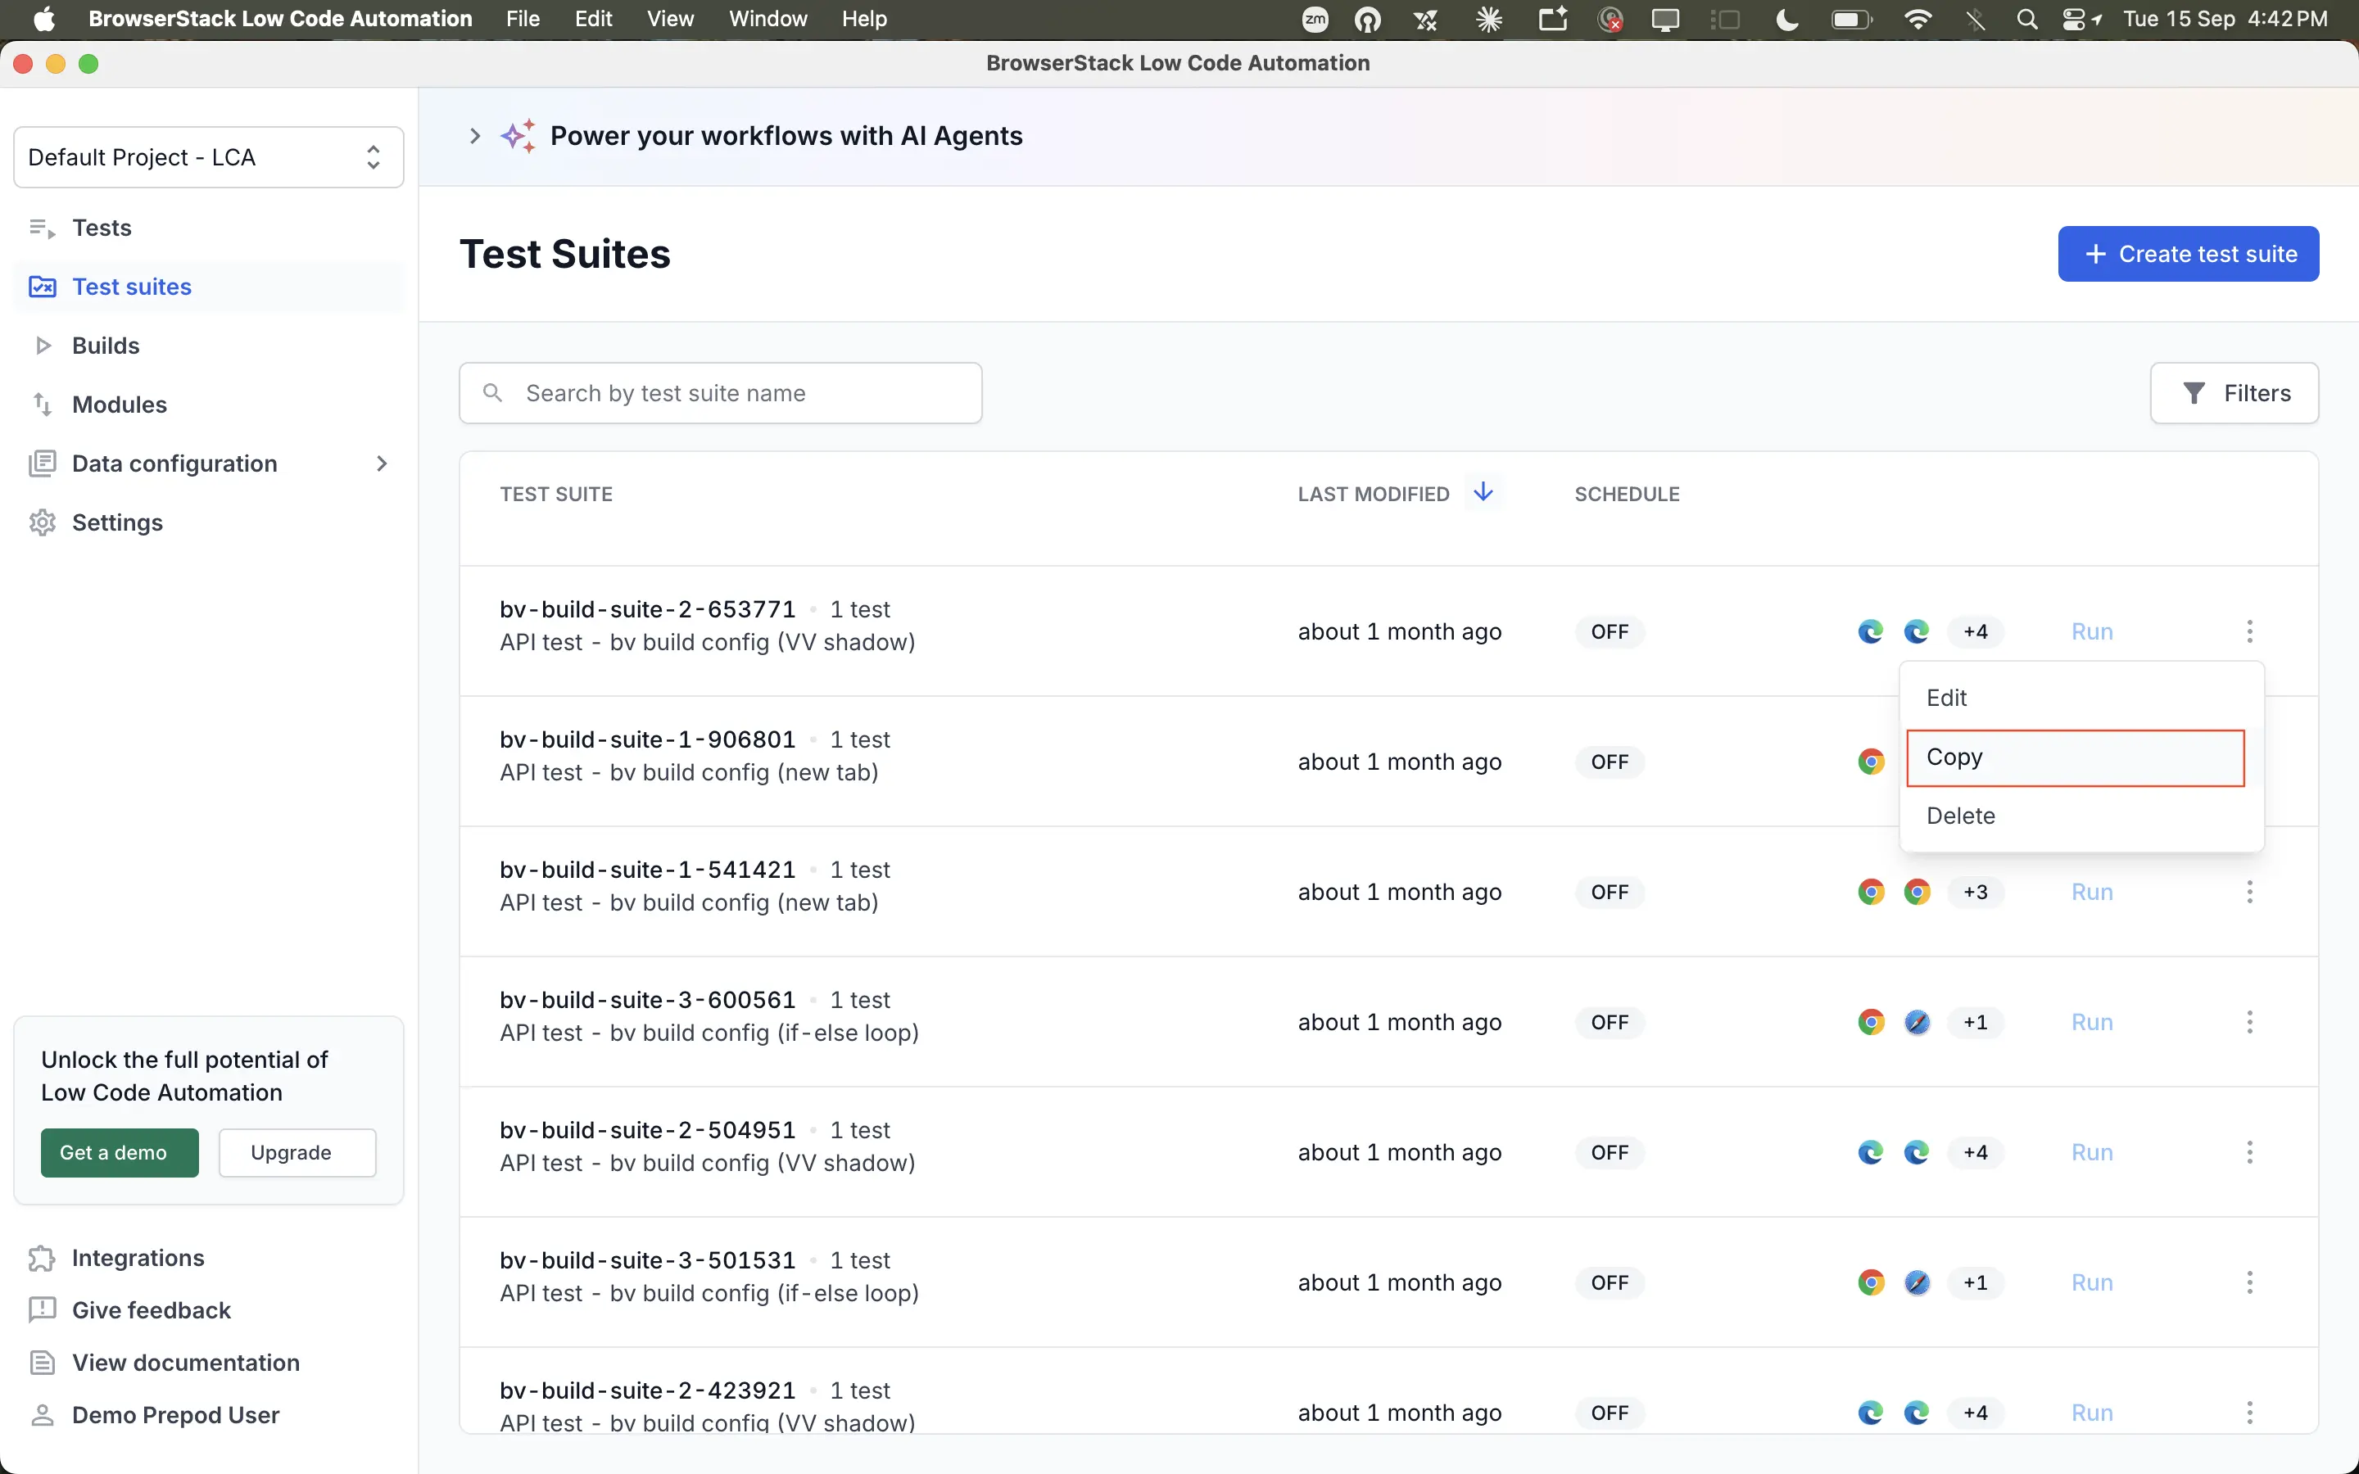Image resolution: width=2359 pixels, height=1474 pixels.
Task: Go to Modules in sidebar
Action: pyautogui.click(x=119, y=405)
